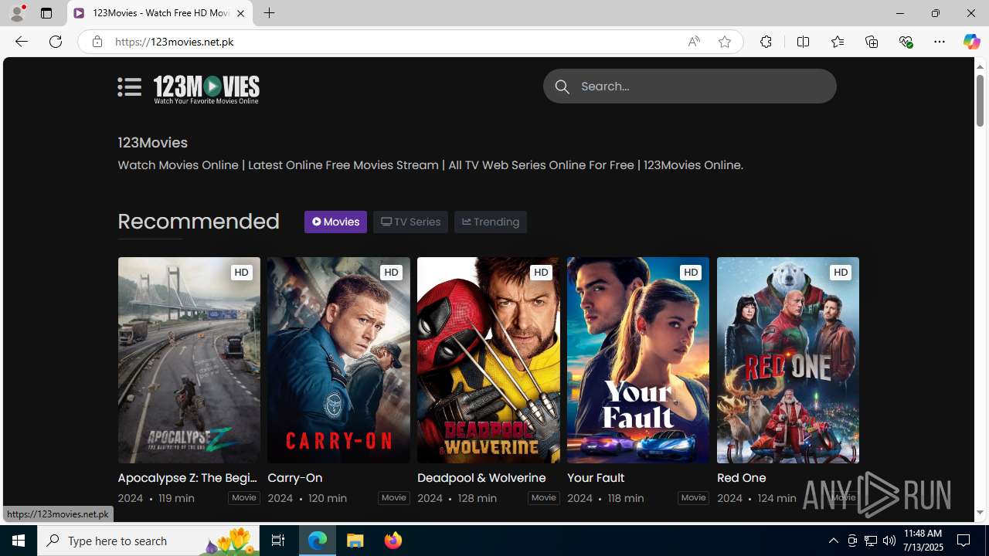
Task: Click the Red One title link
Action: click(x=742, y=478)
